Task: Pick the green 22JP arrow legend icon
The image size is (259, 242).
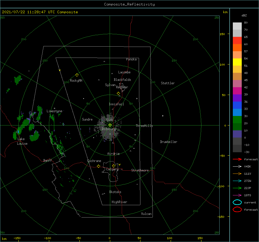Action: [237, 188]
